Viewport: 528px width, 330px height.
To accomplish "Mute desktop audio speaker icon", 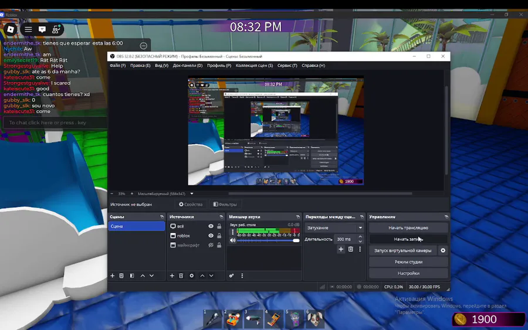I will [x=232, y=240].
